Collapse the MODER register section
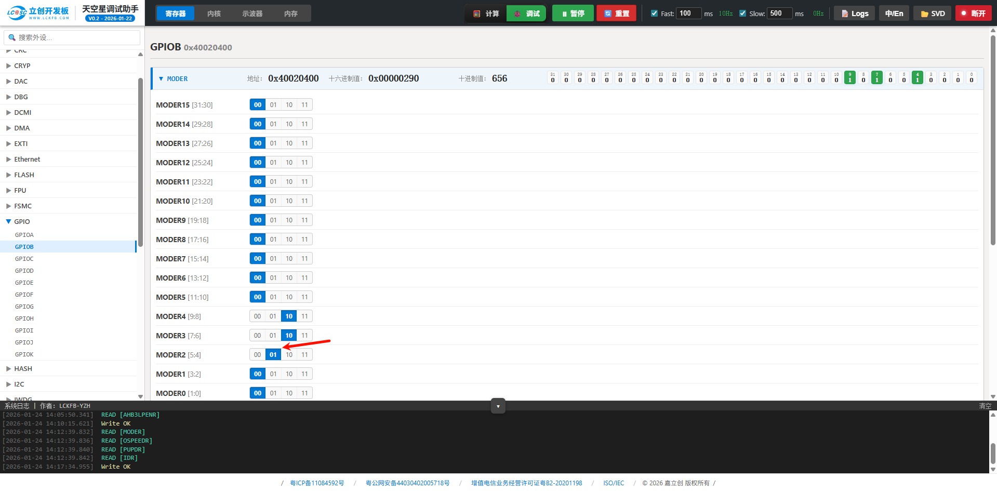This screenshot has width=997, height=491. [161, 79]
